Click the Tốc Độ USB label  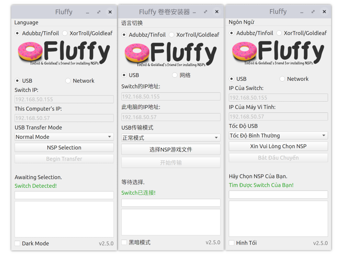243,126
